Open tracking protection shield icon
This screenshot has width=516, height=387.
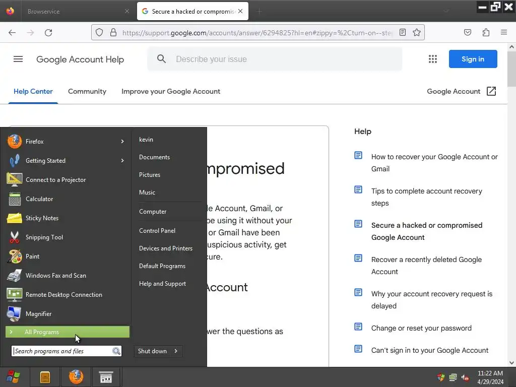tap(99, 32)
